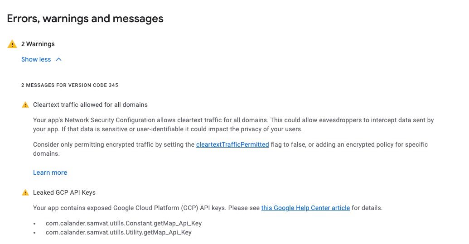469x244 pixels.
Task: Open the cleartextTrafficPermitted link
Action: pos(232,144)
